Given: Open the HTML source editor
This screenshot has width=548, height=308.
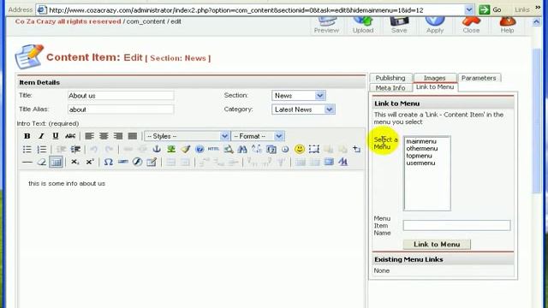Looking at the screenshot, I should click(x=213, y=149).
